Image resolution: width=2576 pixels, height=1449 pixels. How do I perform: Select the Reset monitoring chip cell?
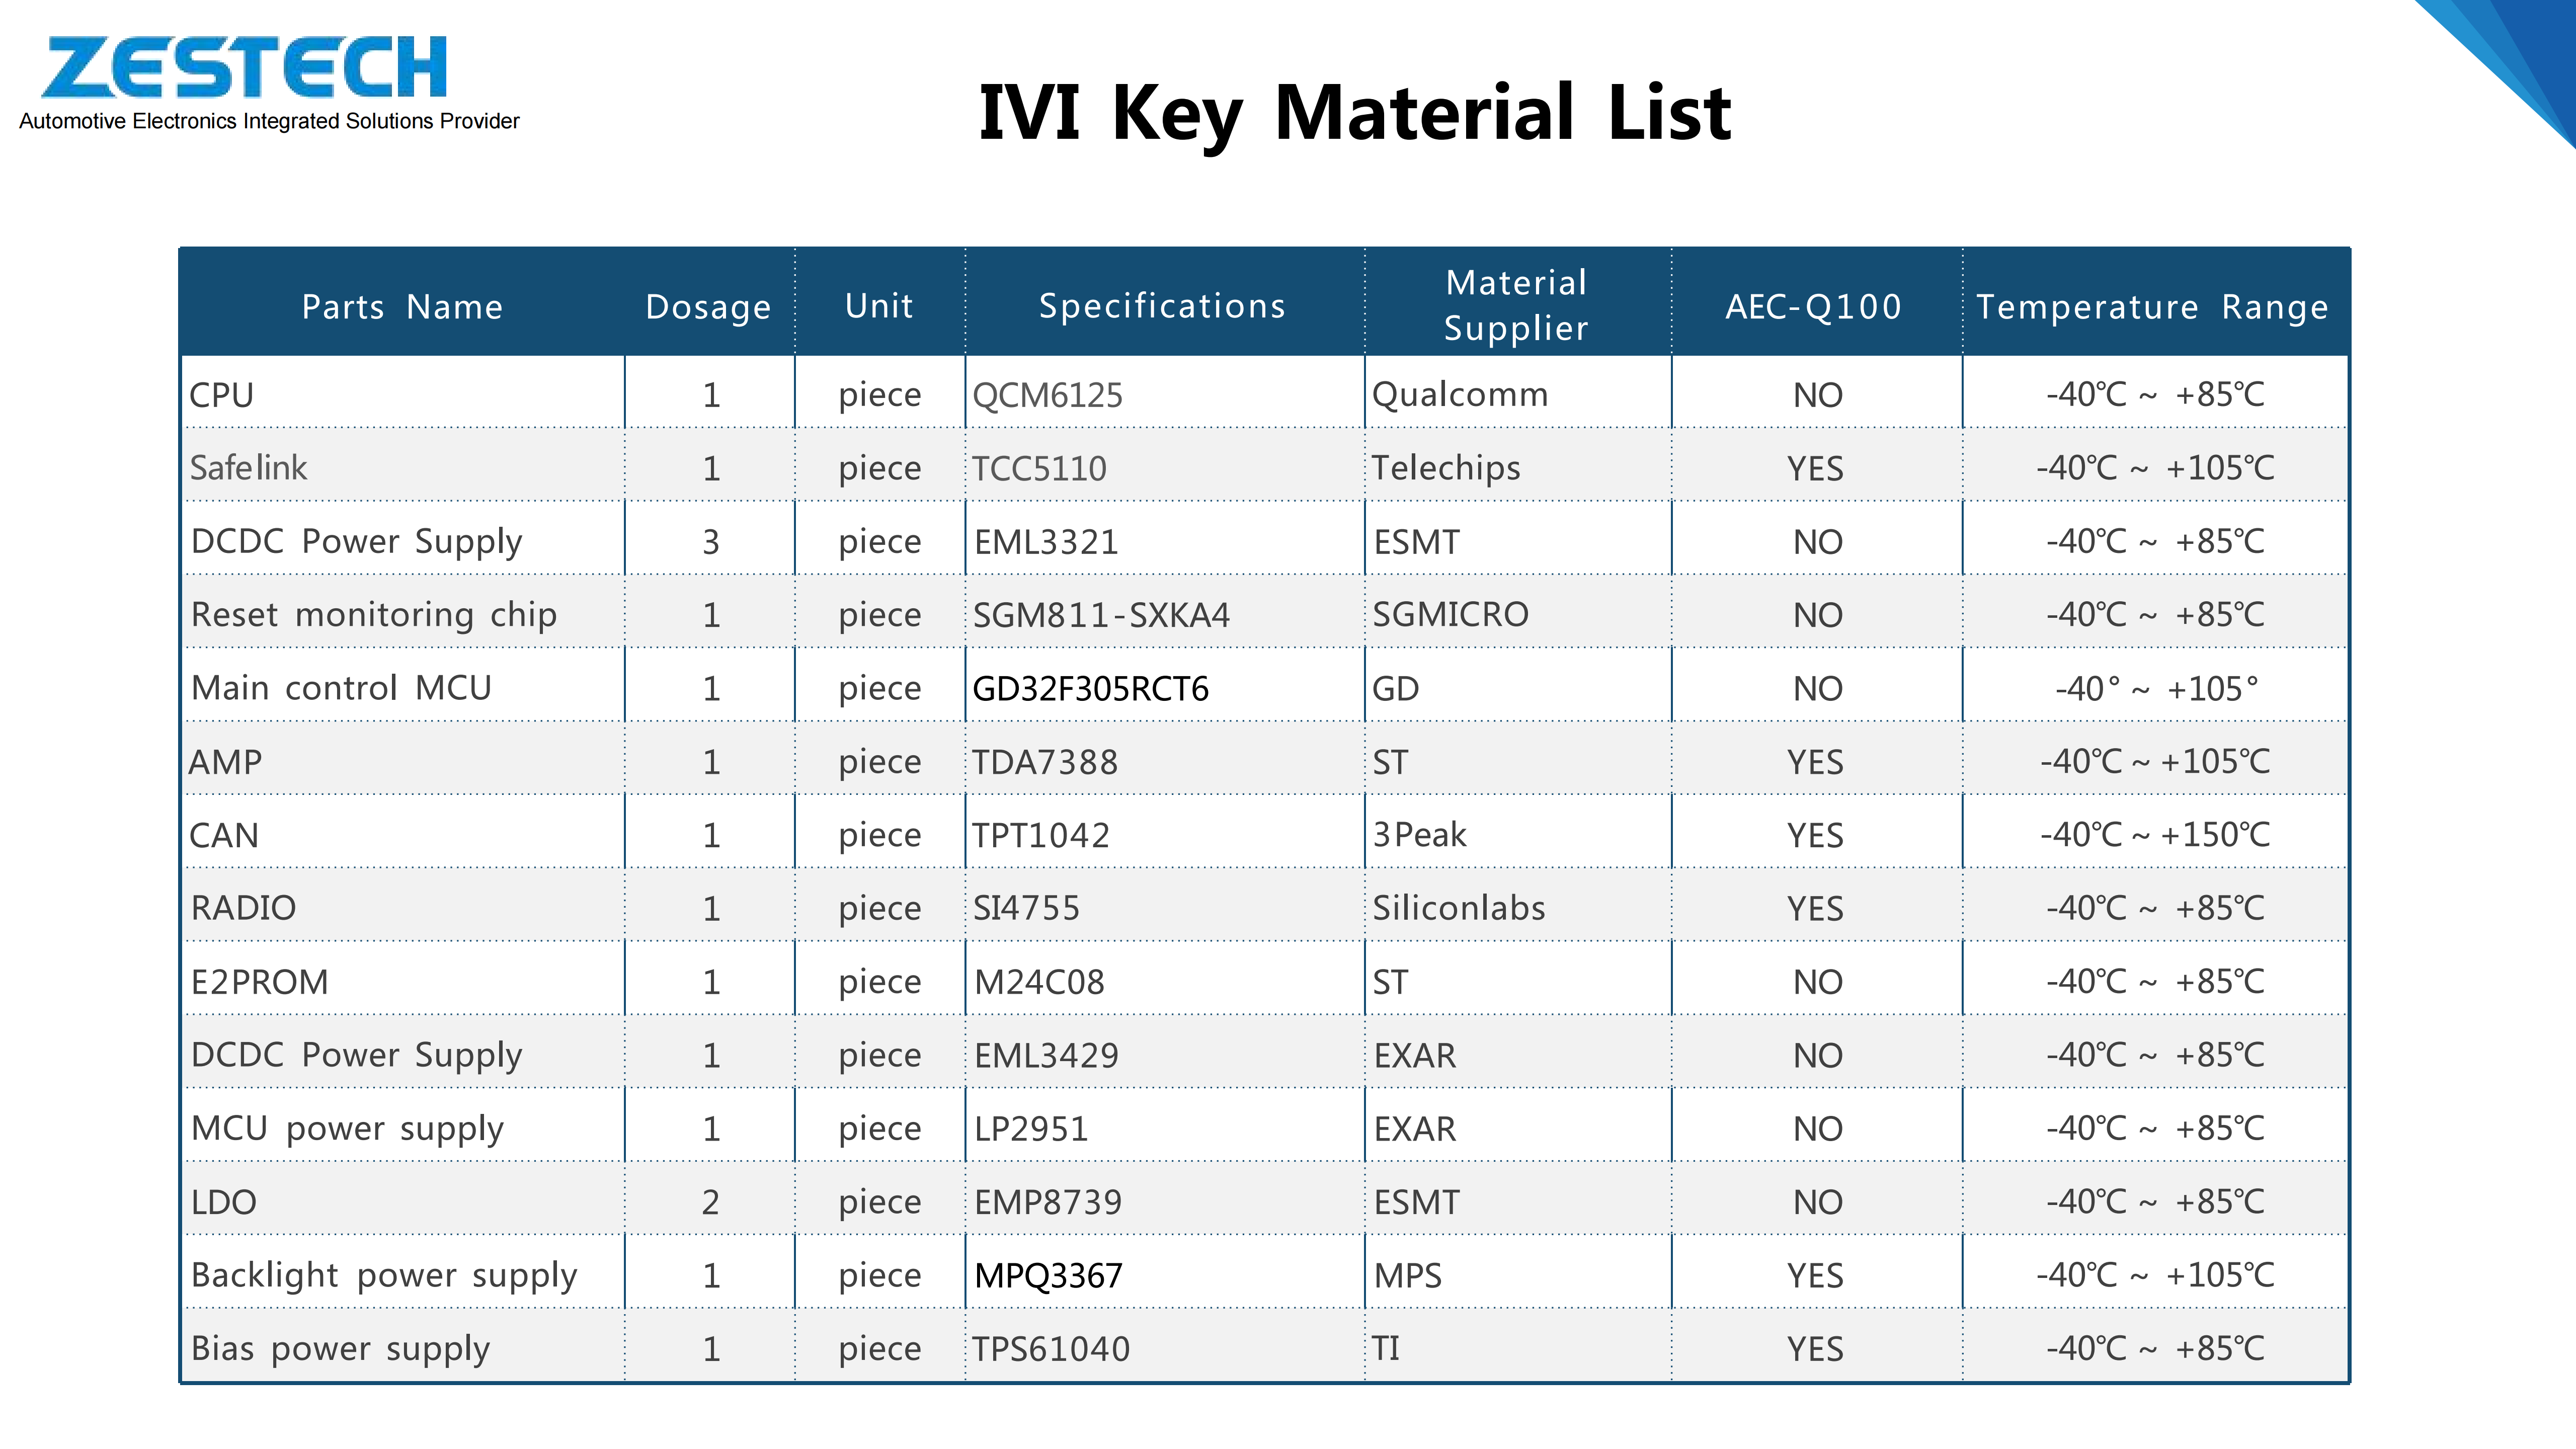(x=374, y=615)
